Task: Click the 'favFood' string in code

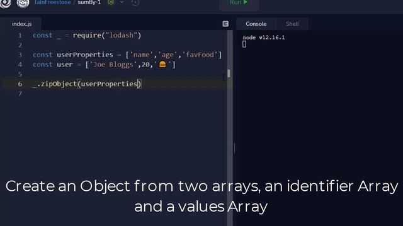Action: 200,55
